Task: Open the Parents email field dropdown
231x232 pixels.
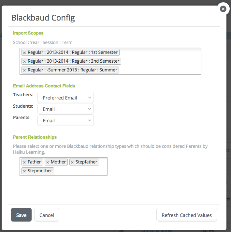Action: click(65, 120)
